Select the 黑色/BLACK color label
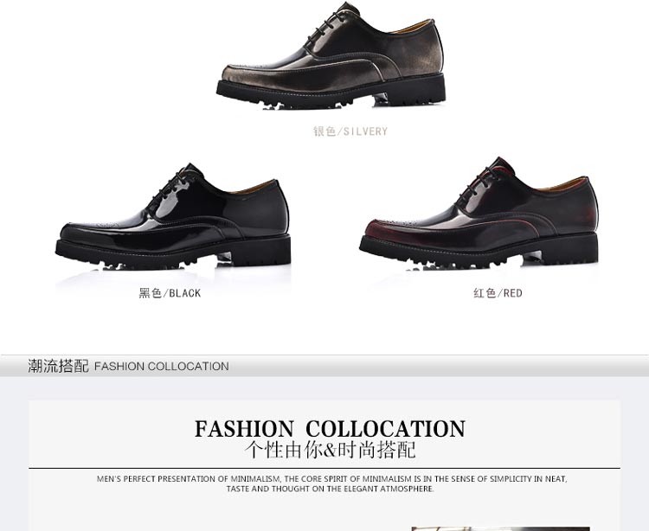The width and height of the screenshot is (649, 531). pos(170,293)
